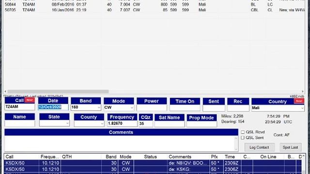
Task: Click the Log Contact button
Action: tap(259, 147)
